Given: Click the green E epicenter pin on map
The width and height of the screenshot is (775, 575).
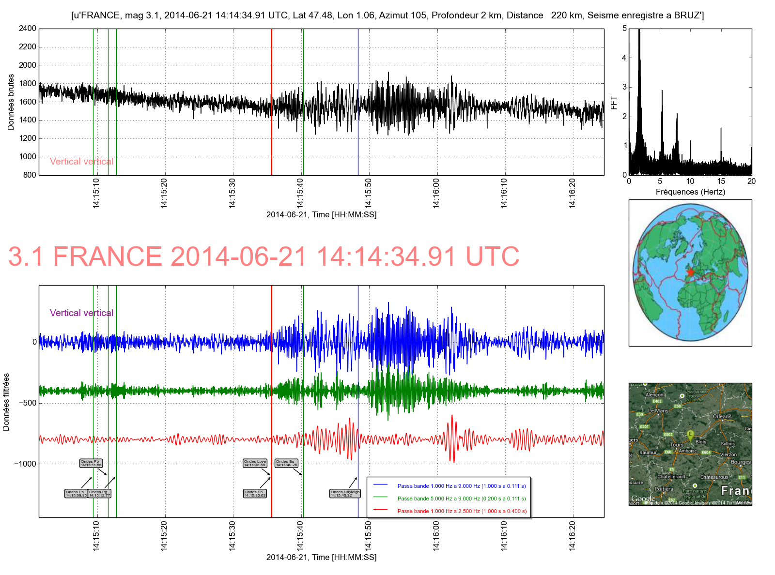Looking at the screenshot, I should (690, 435).
